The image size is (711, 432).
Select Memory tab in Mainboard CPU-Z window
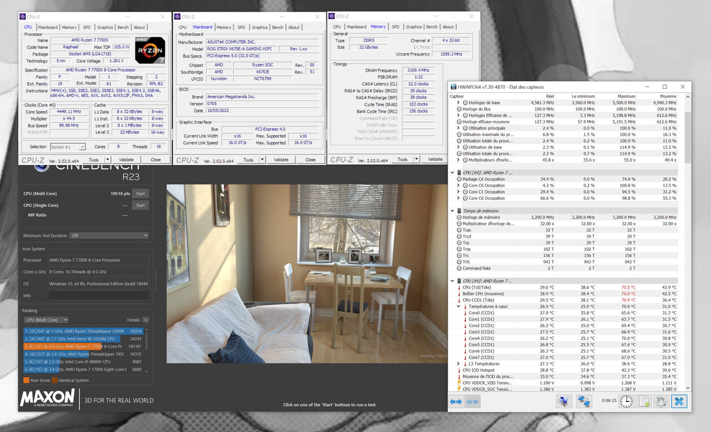(224, 27)
